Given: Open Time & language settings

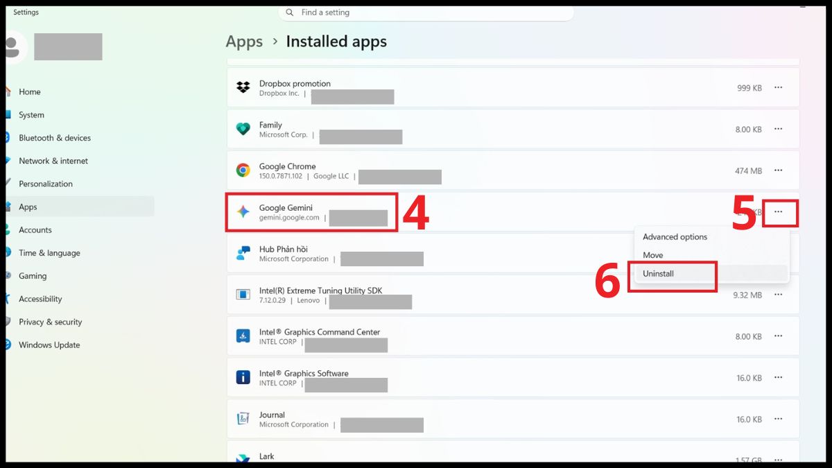Looking at the screenshot, I should (49, 253).
